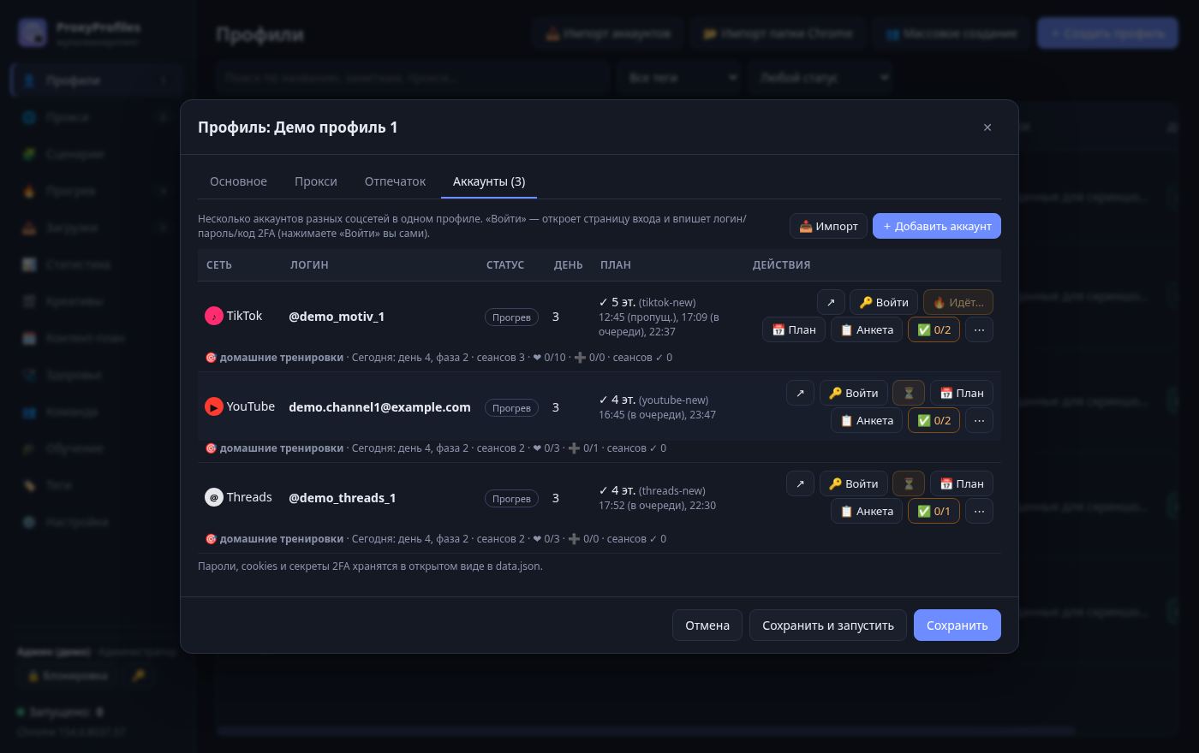Open more actions for TikTok account
The height and width of the screenshot is (753, 1199).
pos(979,329)
